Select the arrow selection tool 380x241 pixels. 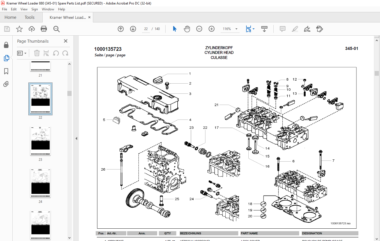coord(175,29)
